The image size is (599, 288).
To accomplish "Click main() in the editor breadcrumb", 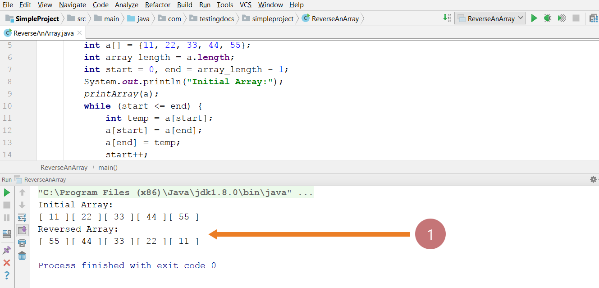I will (108, 167).
